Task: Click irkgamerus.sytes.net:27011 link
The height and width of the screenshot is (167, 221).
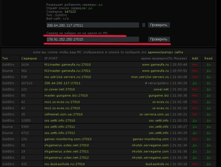Action: coord(66,151)
